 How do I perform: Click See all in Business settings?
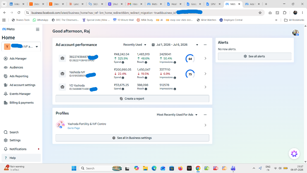point(132,138)
